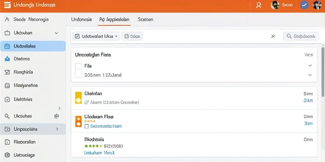Open the Ukdoviaiue sidebar item icon
Viewport: 325px width, 162px height.
[x=7, y=46]
